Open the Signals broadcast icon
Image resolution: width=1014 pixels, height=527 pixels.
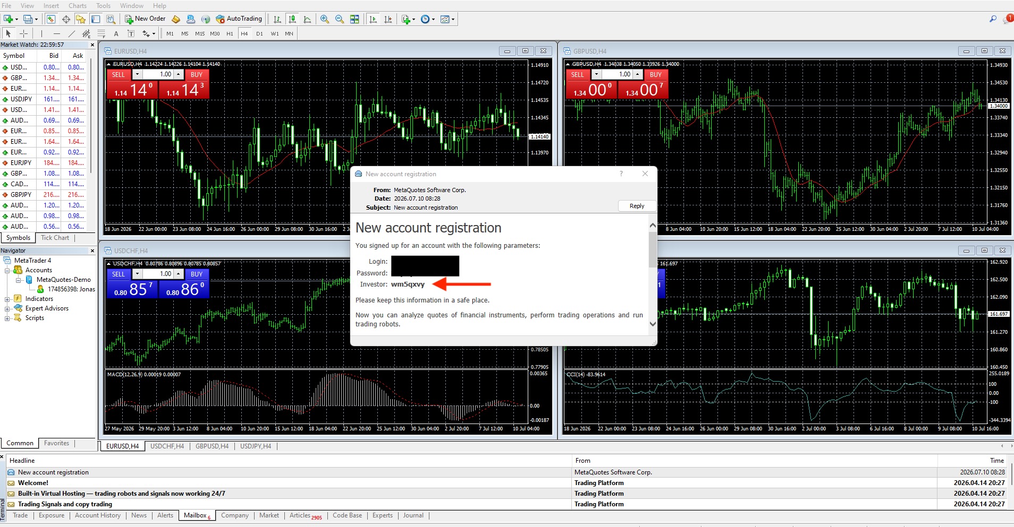pyautogui.click(x=205, y=19)
